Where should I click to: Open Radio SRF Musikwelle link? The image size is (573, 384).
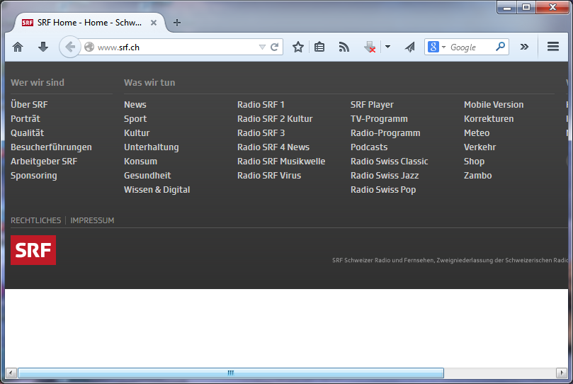point(281,162)
